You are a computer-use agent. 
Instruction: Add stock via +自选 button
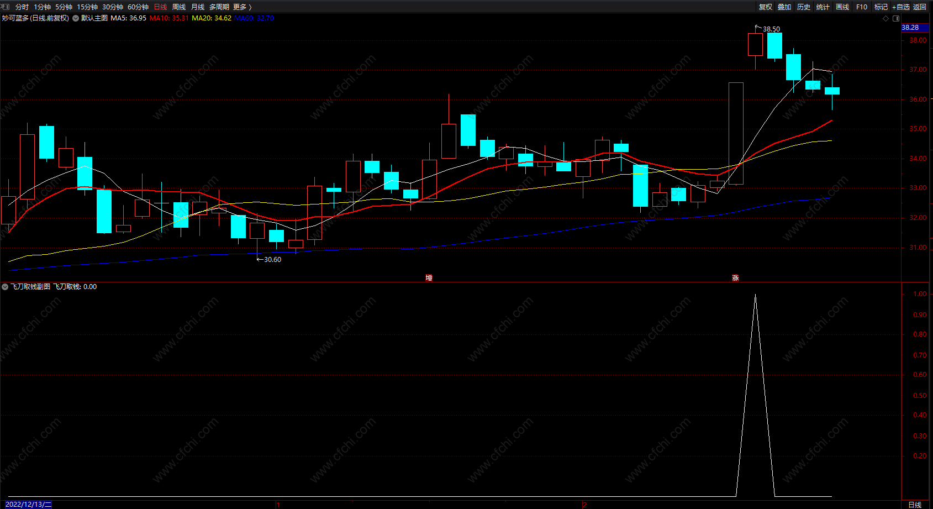pyautogui.click(x=900, y=7)
